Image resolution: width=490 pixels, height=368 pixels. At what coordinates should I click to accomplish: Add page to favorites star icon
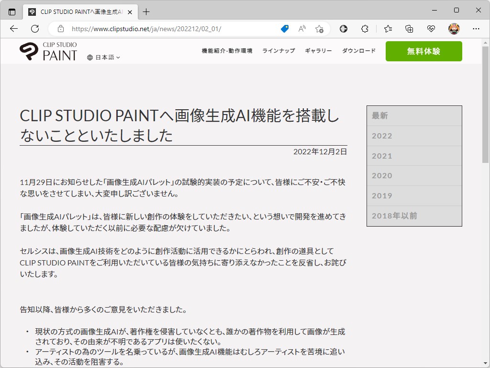[319, 29]
